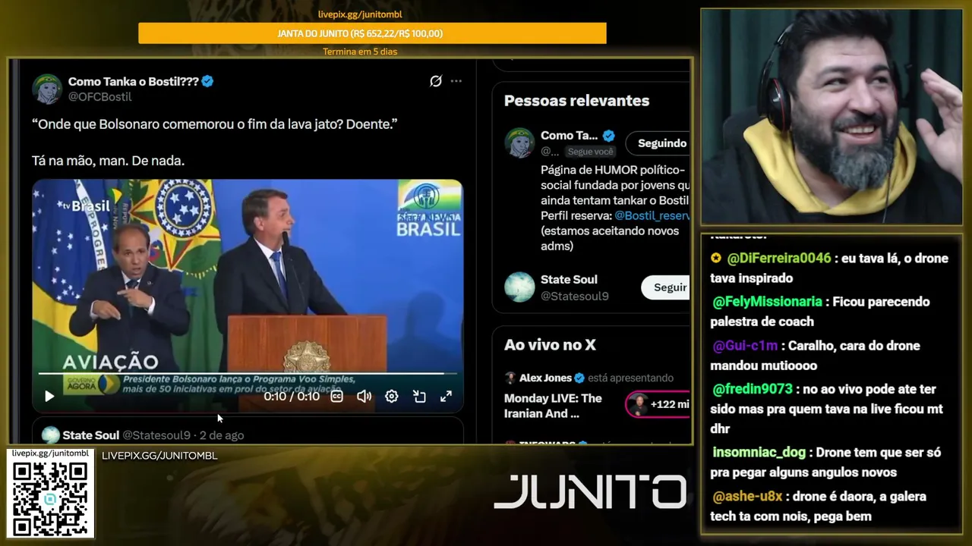Viewport: 972px width, 546px height.
Task: Seek along the video progress bar
Action: [248, 373]
